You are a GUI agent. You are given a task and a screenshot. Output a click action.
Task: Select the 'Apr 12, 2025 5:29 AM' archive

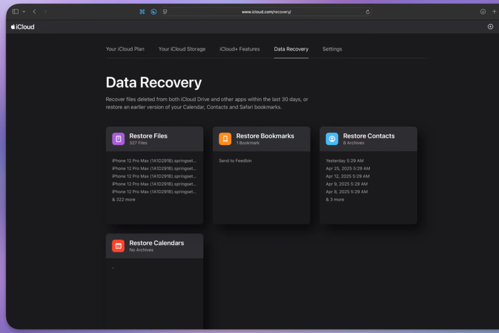point(347,176)
